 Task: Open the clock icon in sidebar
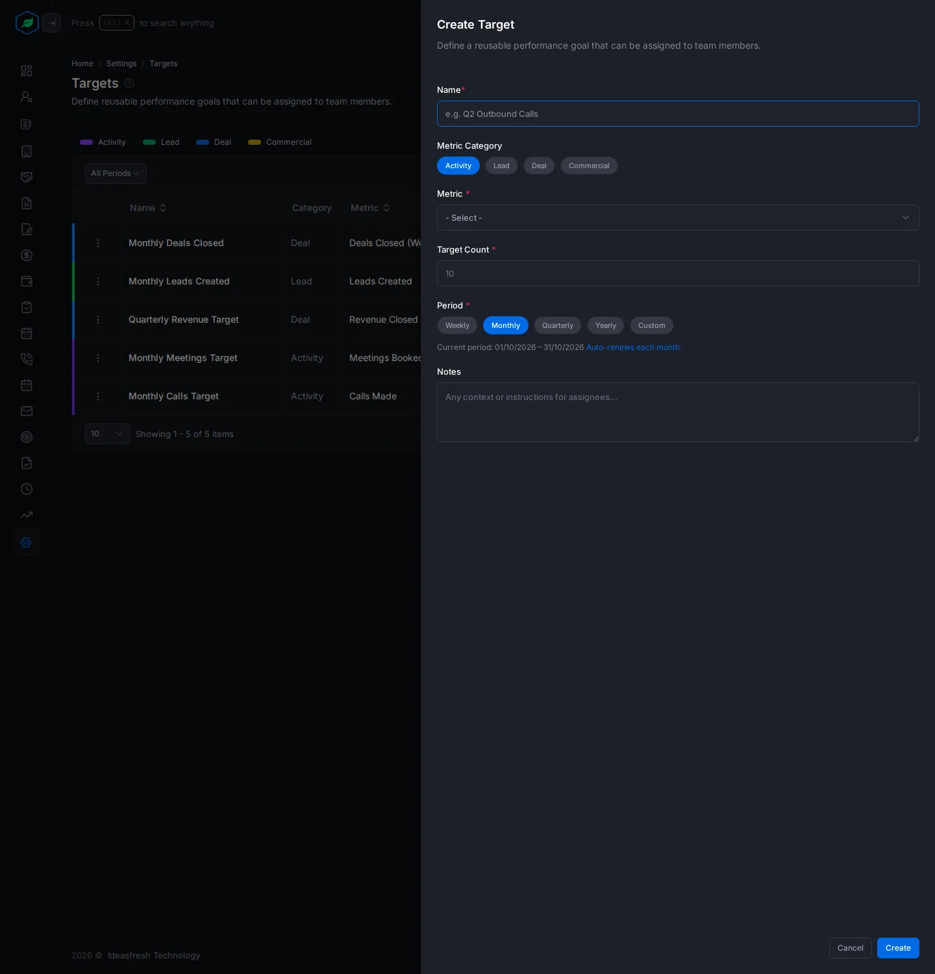[x=27, y=489]
